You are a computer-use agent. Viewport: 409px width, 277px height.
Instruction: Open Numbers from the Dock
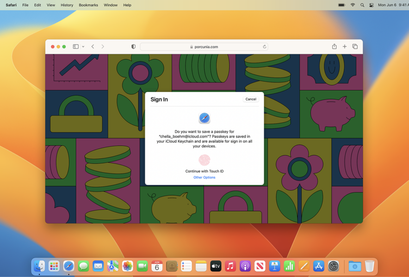point(289,266)
